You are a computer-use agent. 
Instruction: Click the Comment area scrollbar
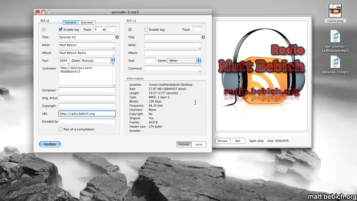[114, 75]
